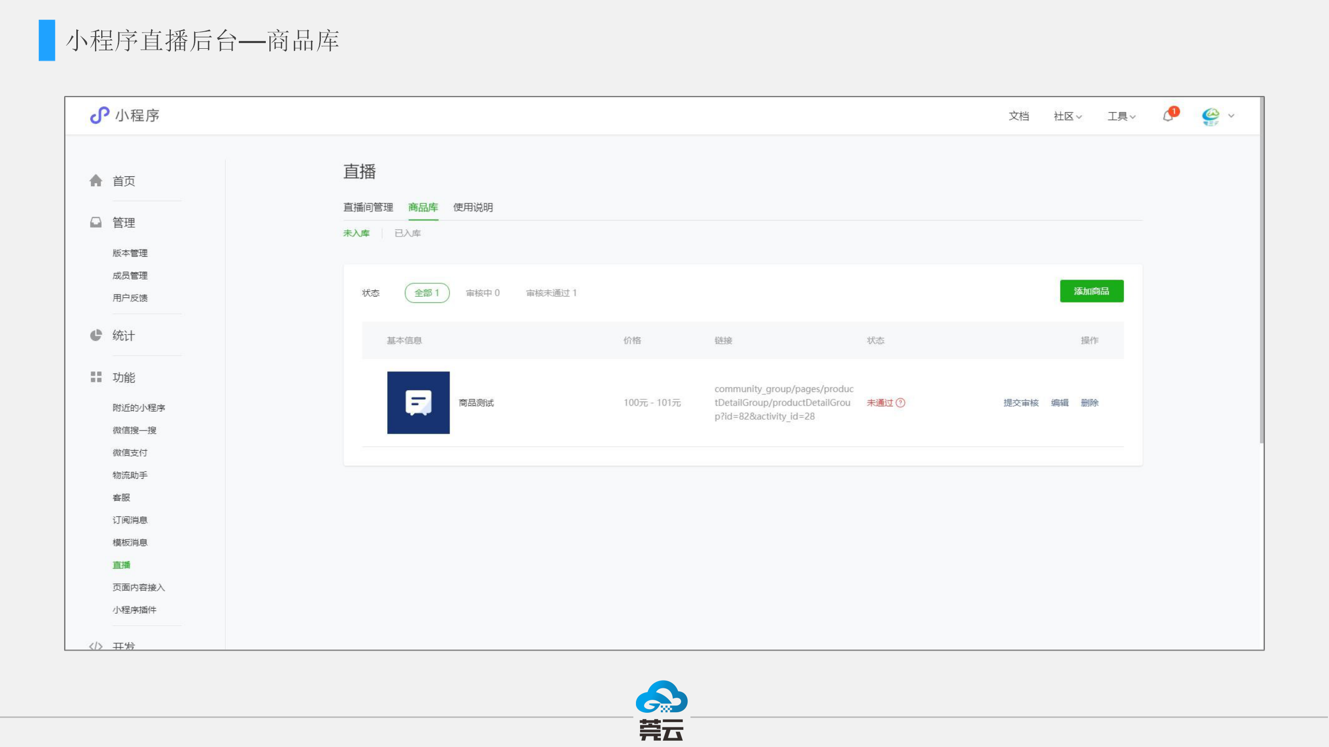Click the 未通过 status text
Screen dimensions: 1329x747
click(880, 403)
